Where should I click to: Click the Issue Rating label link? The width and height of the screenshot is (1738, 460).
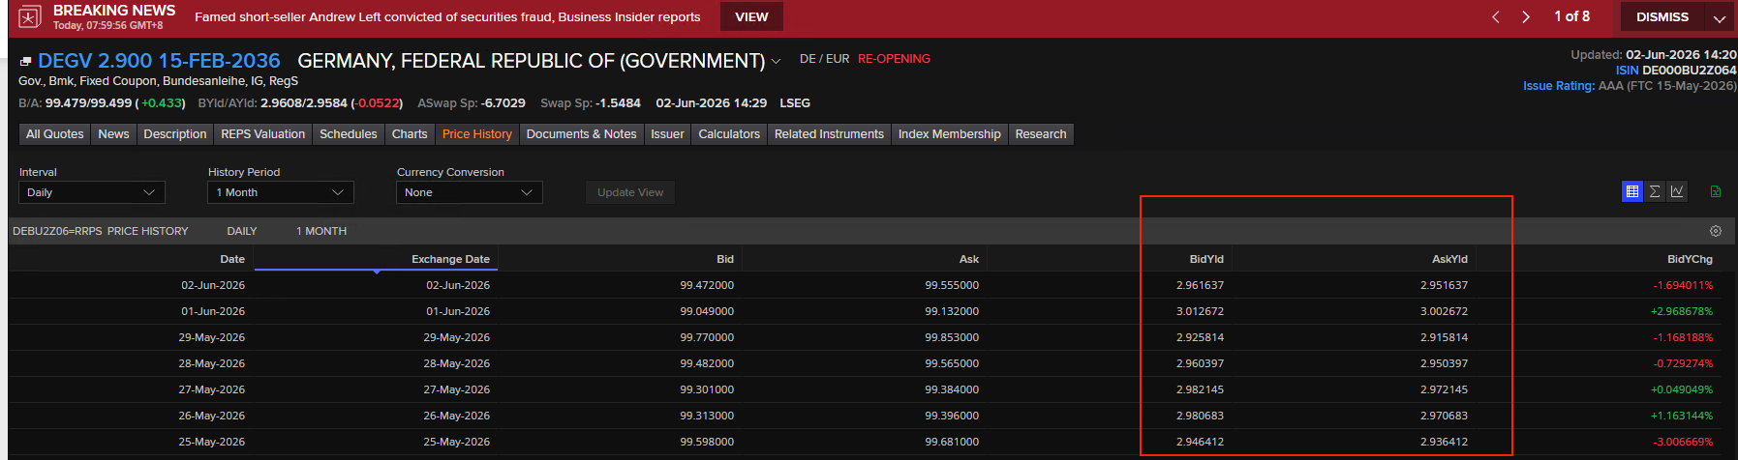(1559, 86)
